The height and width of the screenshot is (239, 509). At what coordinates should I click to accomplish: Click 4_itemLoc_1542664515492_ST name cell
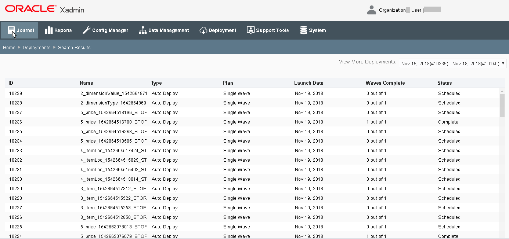click(113, 170)
